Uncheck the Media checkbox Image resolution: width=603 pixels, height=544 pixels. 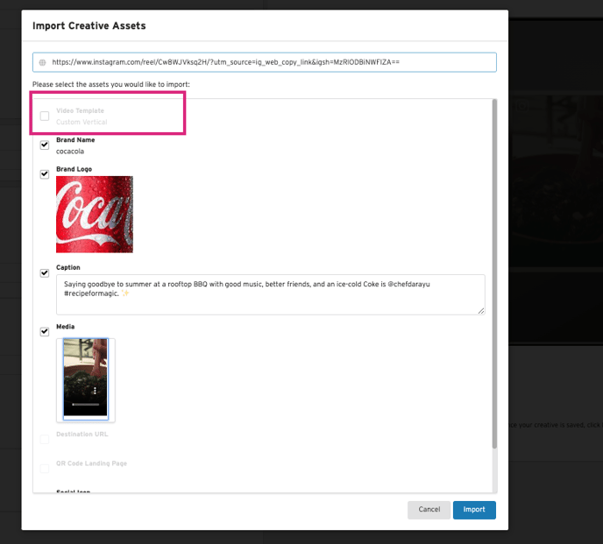coord(45,331)
